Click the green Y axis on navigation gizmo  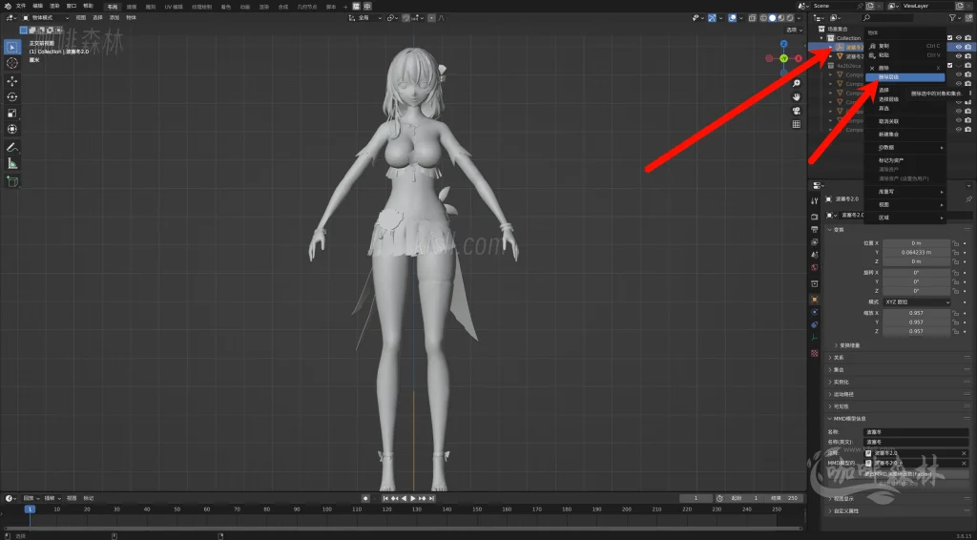click(784, 58)
